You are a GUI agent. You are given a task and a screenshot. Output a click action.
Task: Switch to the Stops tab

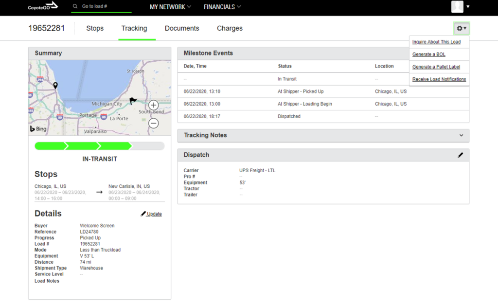coord(95,28)
